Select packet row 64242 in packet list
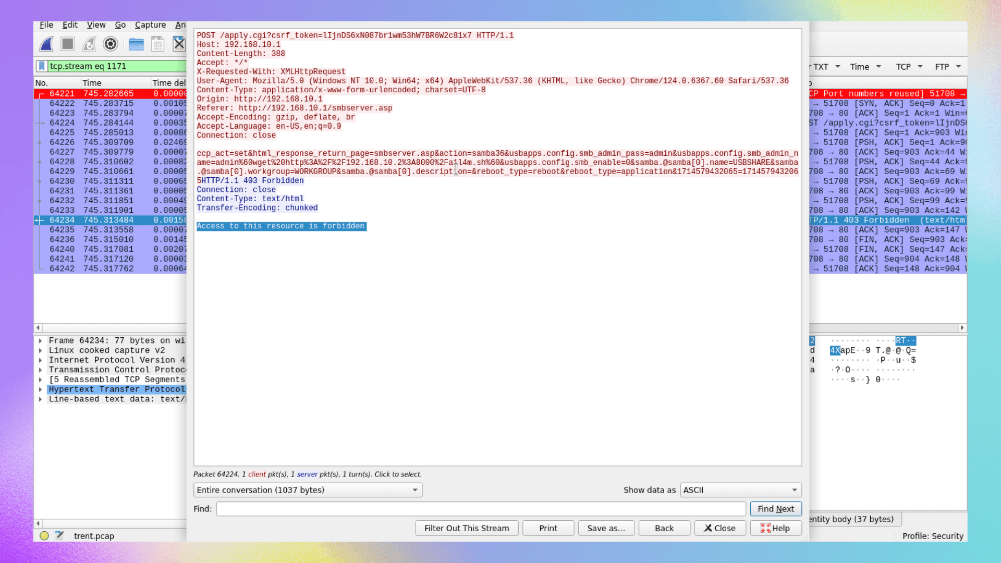The image size is (1001, 563). coord(110,268)
